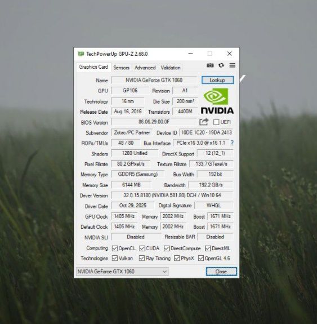This screenshot has width=317, height=324.
Task: Click the Digital Signature field WHQL
Action: click(x=214, y=206)
